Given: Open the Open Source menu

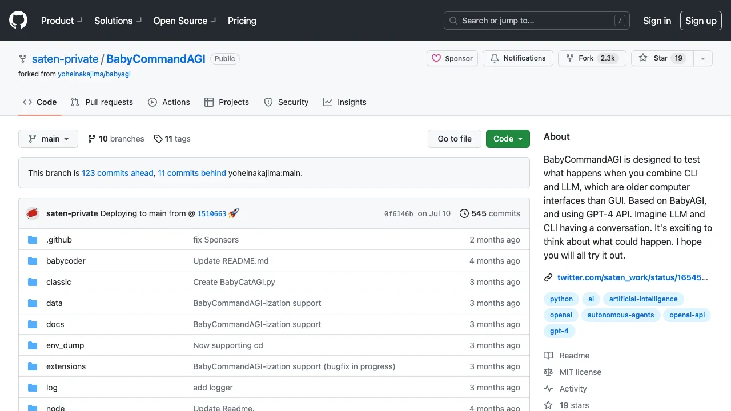Looking at the screenshot, I should (x=184, y=21).
